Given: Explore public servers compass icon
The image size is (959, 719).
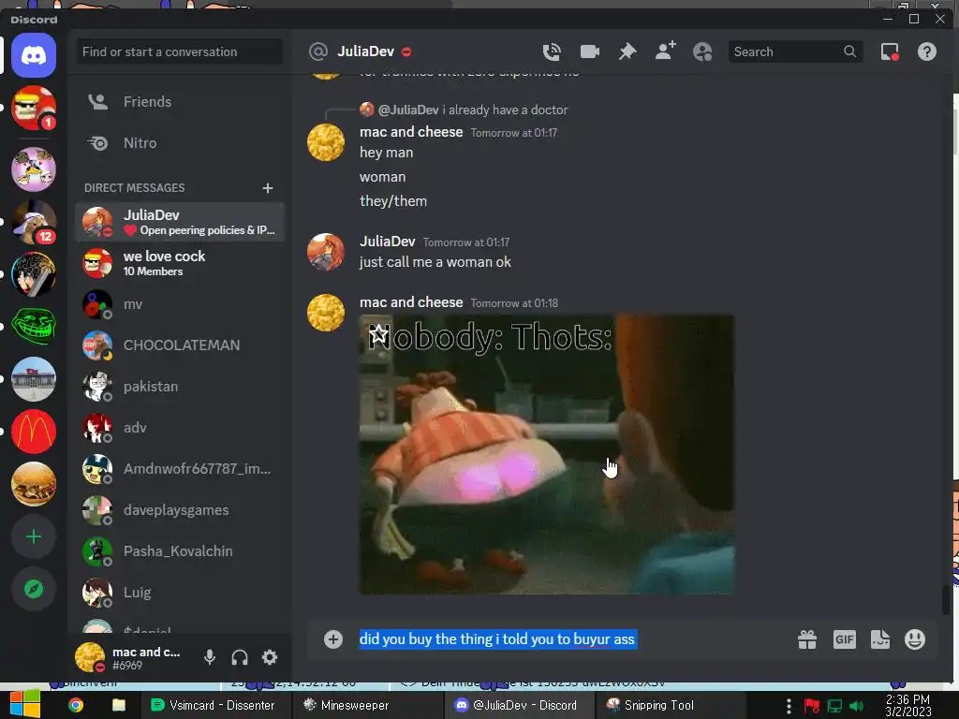Looking at the screenshot, I should point(34,590).
